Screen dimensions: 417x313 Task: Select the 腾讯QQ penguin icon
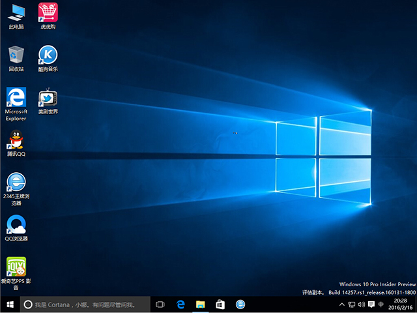pos(16,140)
